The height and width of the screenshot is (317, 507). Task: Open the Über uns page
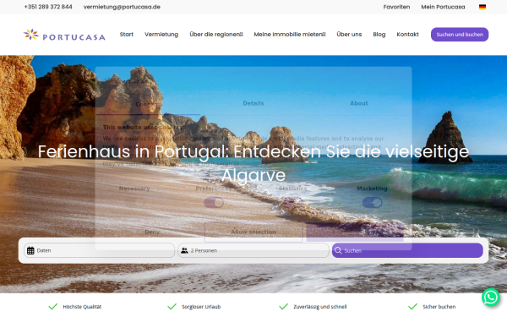point(349,35)
